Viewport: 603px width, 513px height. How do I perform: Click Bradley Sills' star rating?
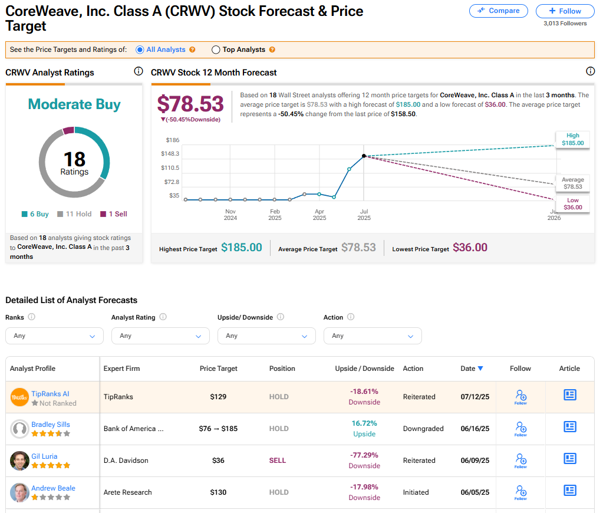pos(51,434)
